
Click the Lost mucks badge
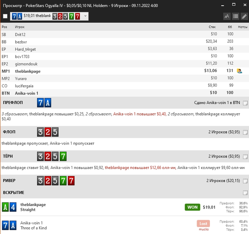pyautogui.click(x=203, y=224)
